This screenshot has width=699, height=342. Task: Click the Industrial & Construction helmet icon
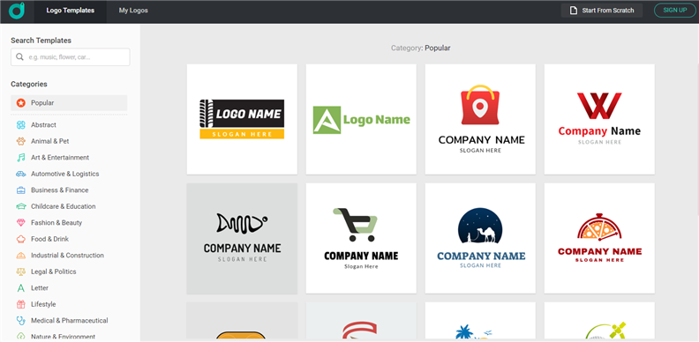coord(21,256)
